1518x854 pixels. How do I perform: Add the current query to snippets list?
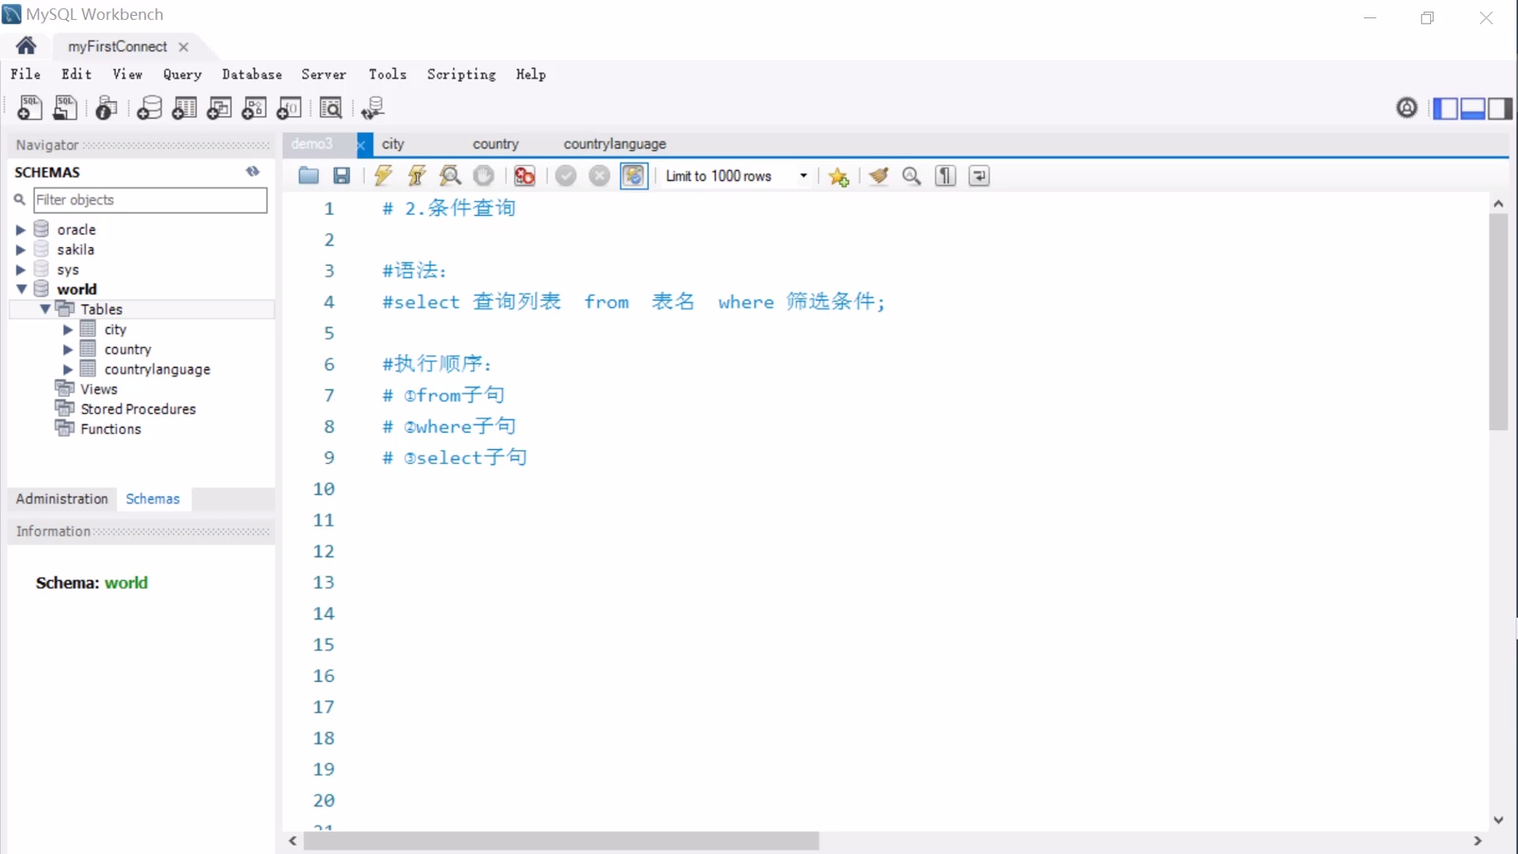click(x=839, y=176)
